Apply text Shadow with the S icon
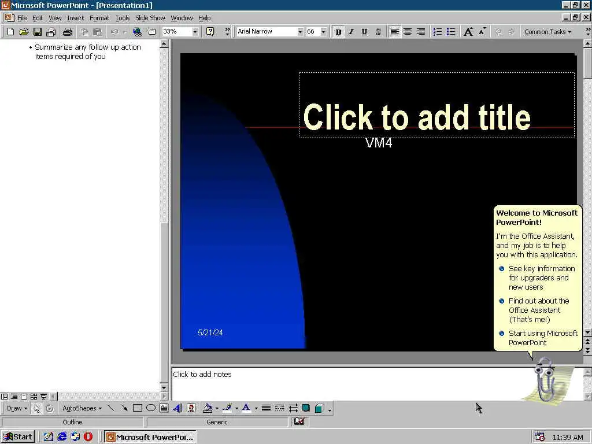 coord(378,32)
